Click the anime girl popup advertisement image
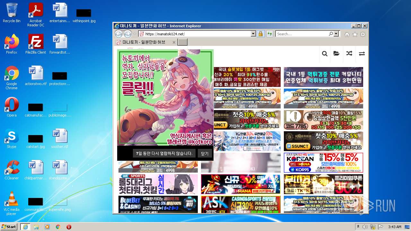 coord(165,98)
